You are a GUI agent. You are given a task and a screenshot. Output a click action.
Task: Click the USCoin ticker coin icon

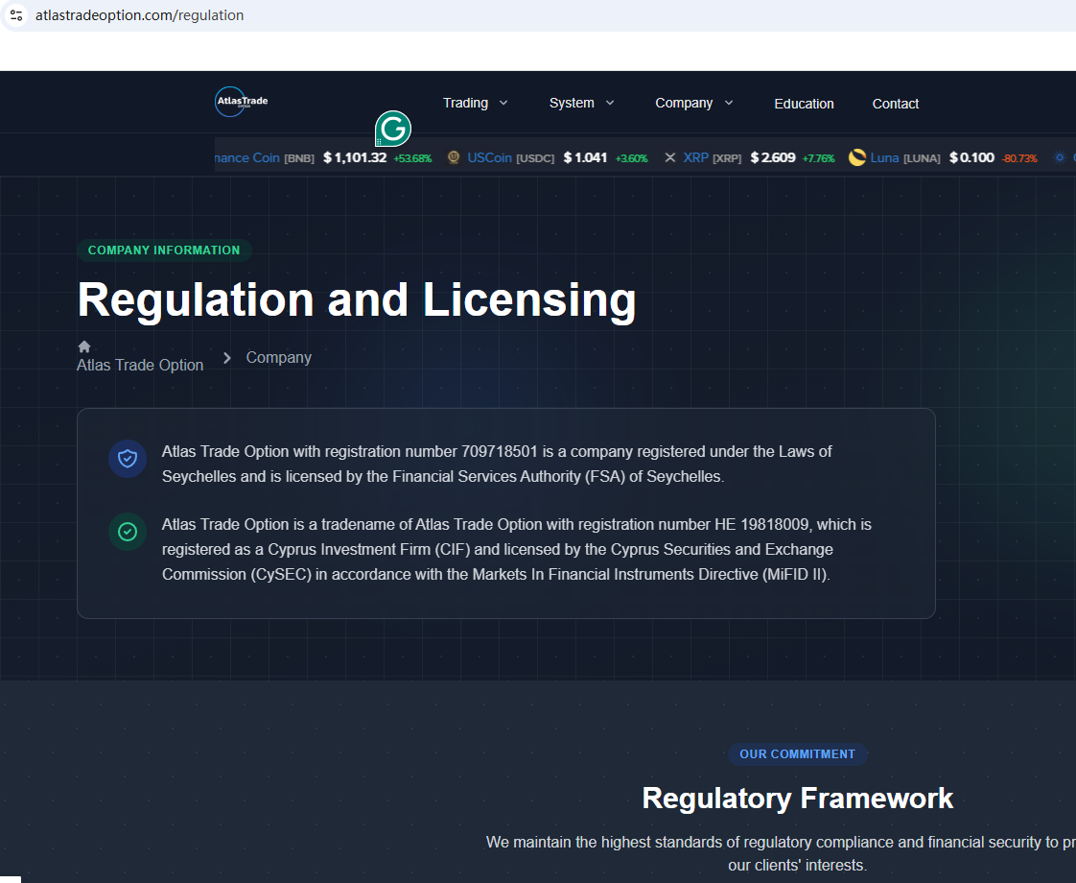[x=454, y=157]
